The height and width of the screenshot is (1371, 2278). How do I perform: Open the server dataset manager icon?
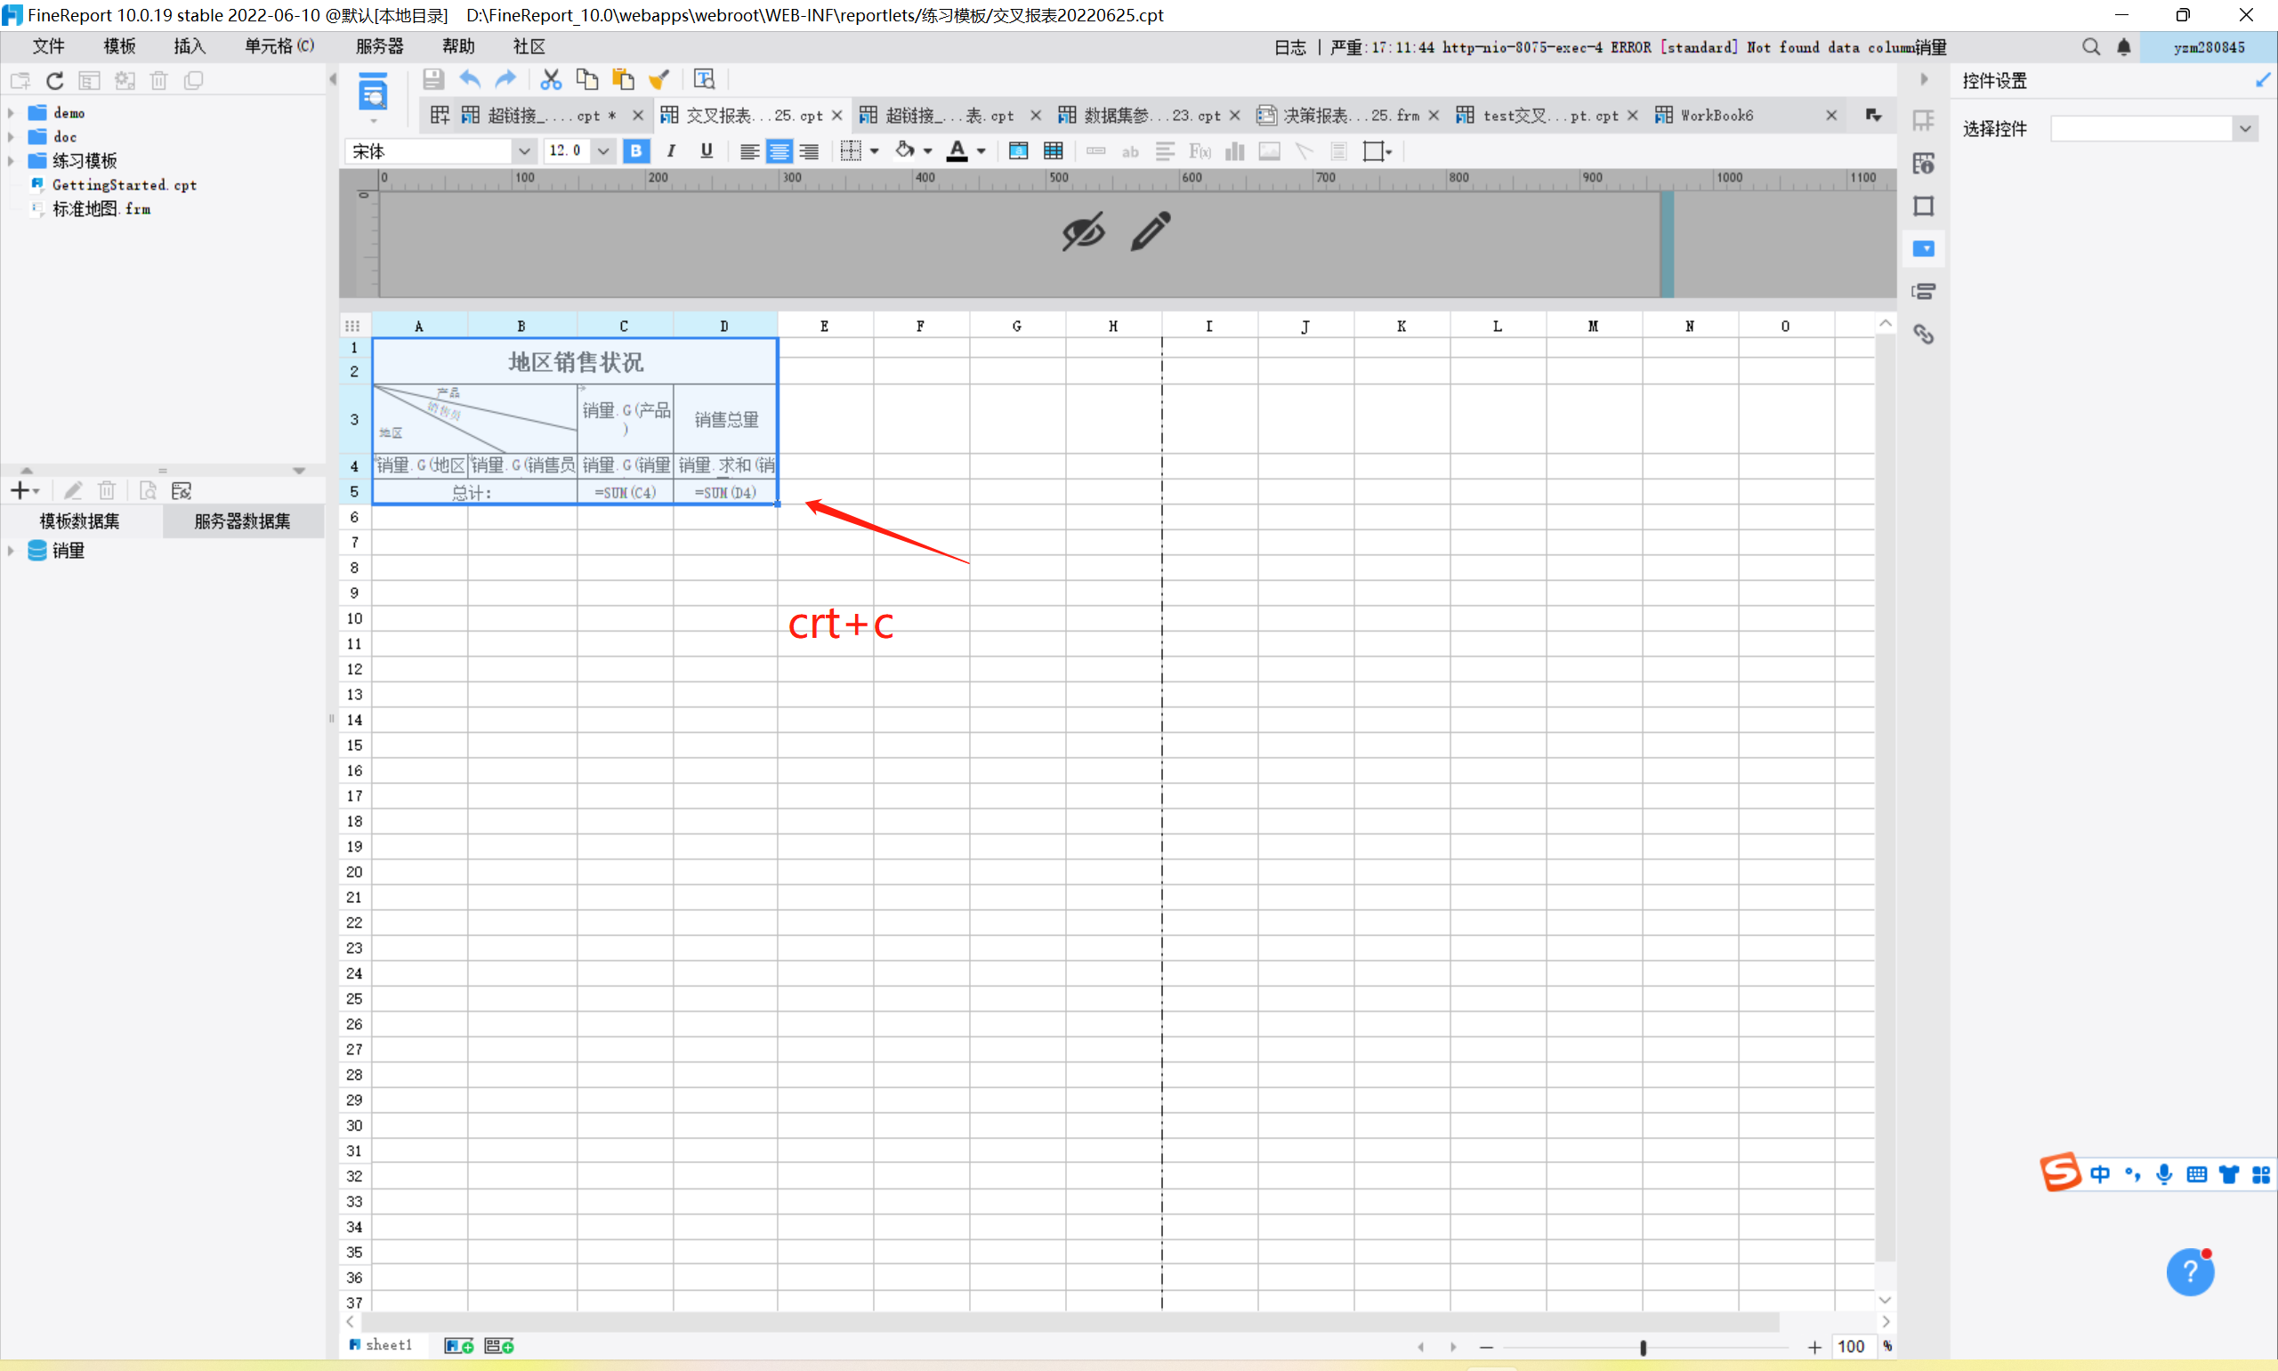coord(181,490)
